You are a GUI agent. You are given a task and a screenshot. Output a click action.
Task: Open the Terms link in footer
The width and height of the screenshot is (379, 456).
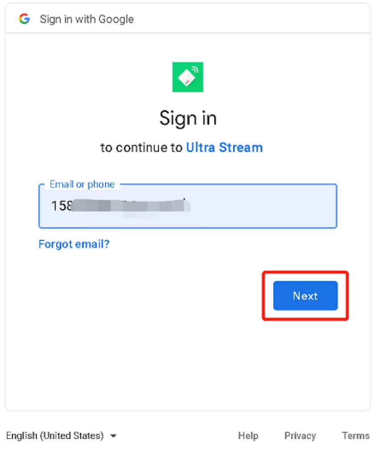[x=356, y=436]
